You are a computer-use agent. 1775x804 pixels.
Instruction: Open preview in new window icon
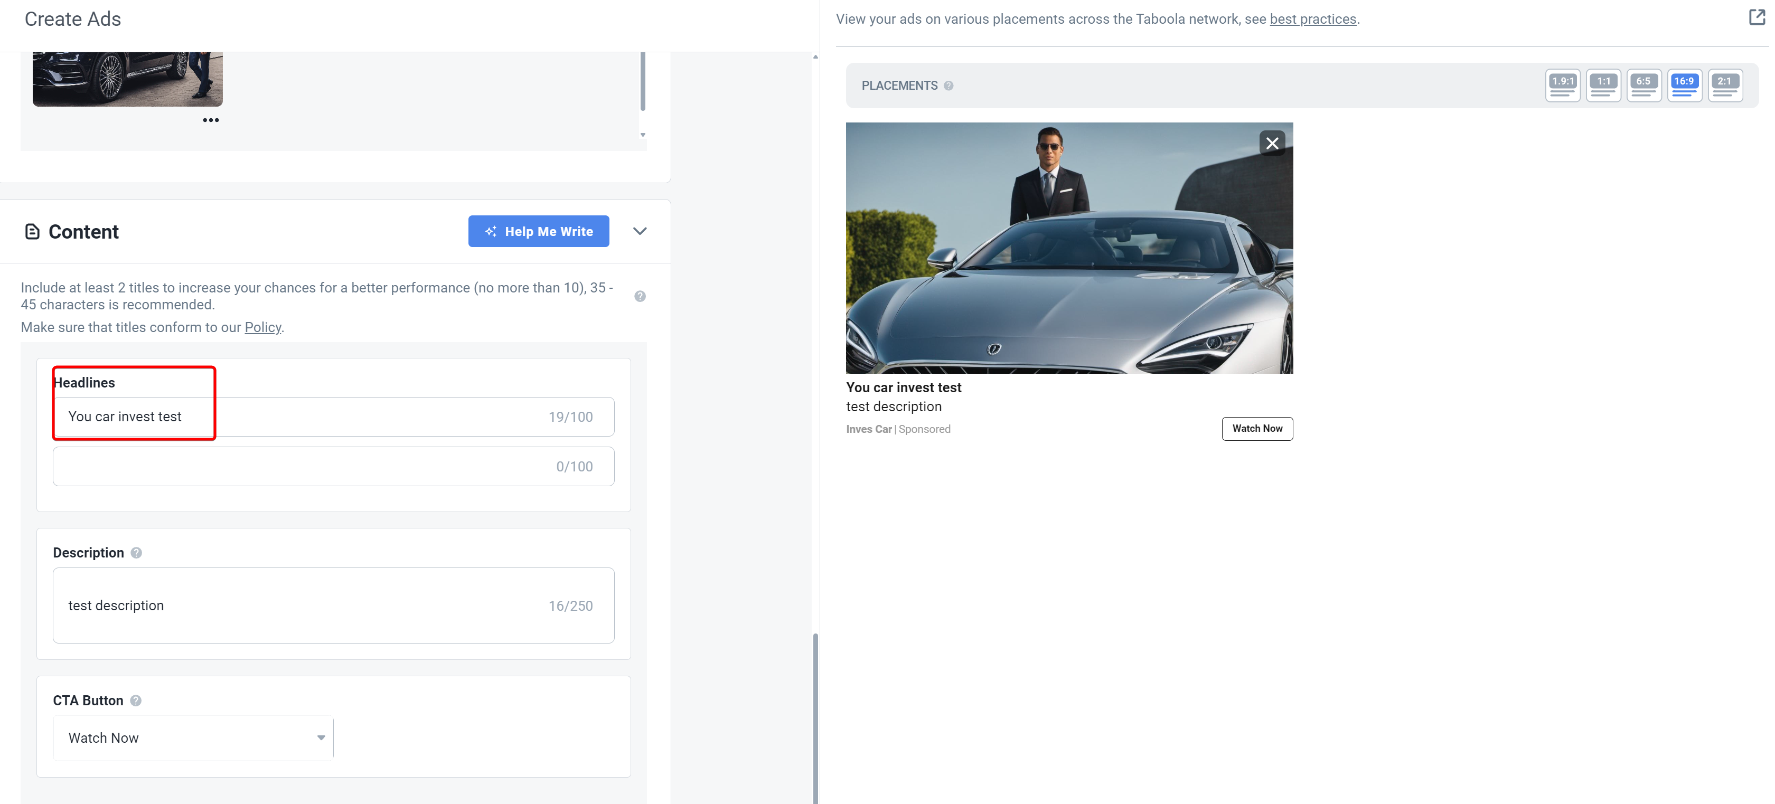pos(1757,18)
